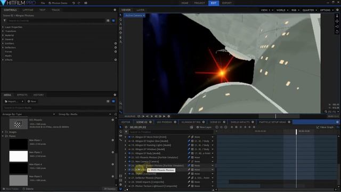Switch Controls panel to list view icon

click(108, 20)
